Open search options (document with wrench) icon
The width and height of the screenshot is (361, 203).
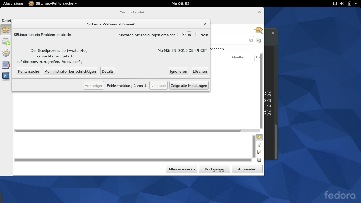258,40
